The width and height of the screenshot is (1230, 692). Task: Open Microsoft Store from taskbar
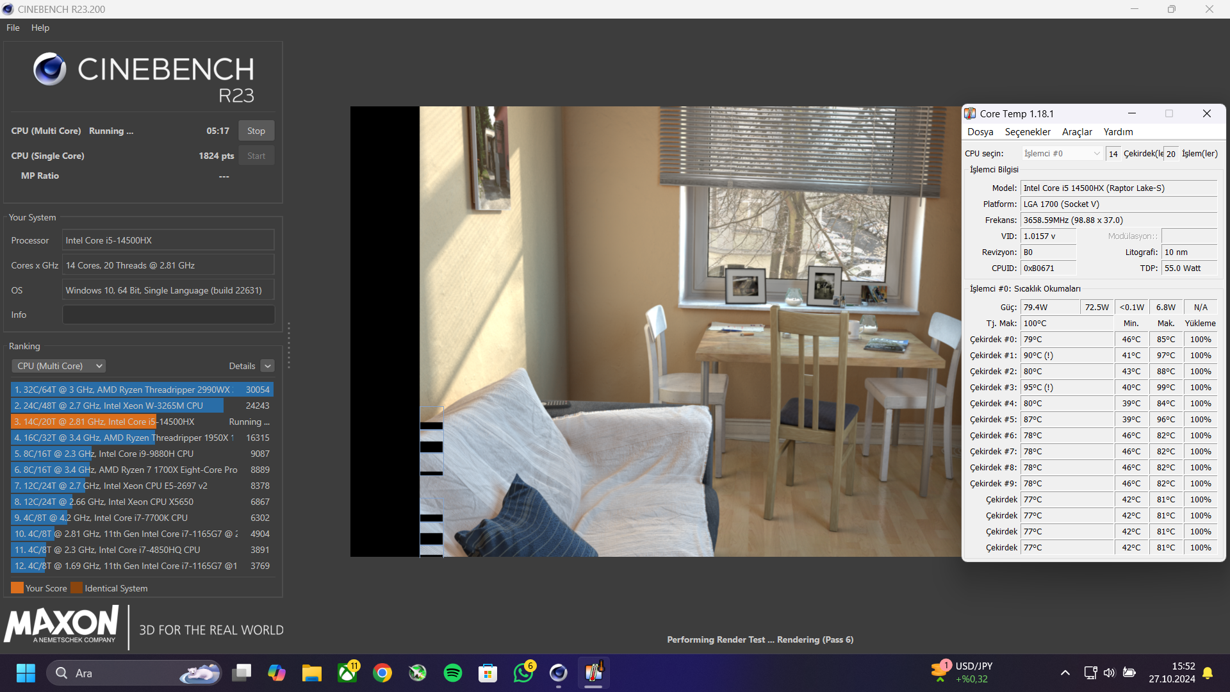coord(488,673)
